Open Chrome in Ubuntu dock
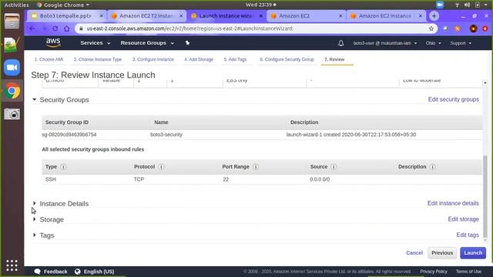493x277 pixels. point(12,91)
